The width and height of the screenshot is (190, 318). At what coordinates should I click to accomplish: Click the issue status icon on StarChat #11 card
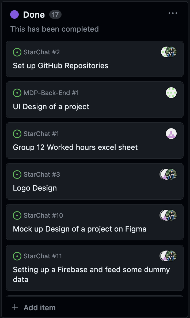tap(17, 256)
